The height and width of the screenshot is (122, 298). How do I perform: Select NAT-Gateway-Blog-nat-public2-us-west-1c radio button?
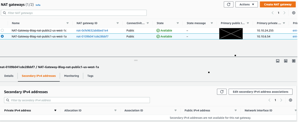[2, 30]
